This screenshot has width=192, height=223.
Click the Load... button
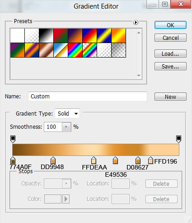coord(170,53)
